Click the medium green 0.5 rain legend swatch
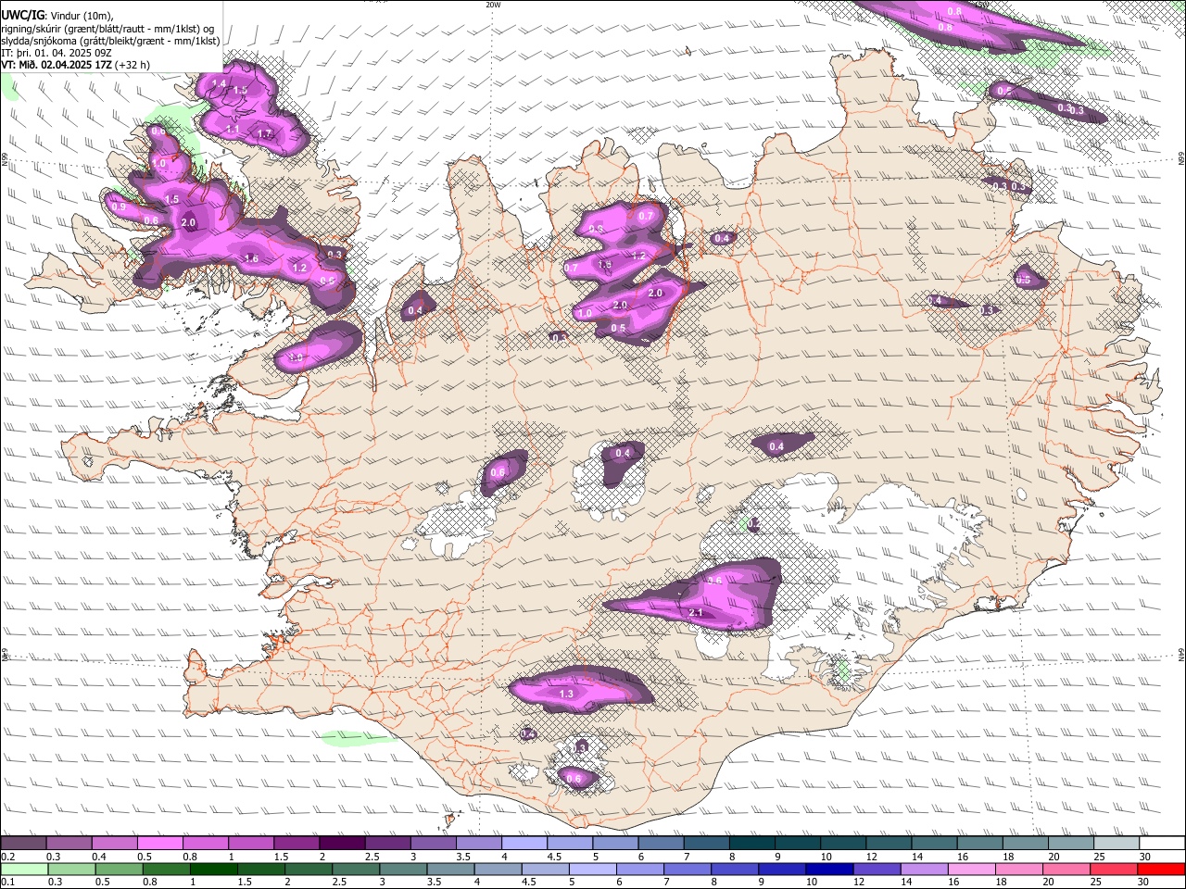This screenshot has width=1186, height=889. (x=120, y=869)
